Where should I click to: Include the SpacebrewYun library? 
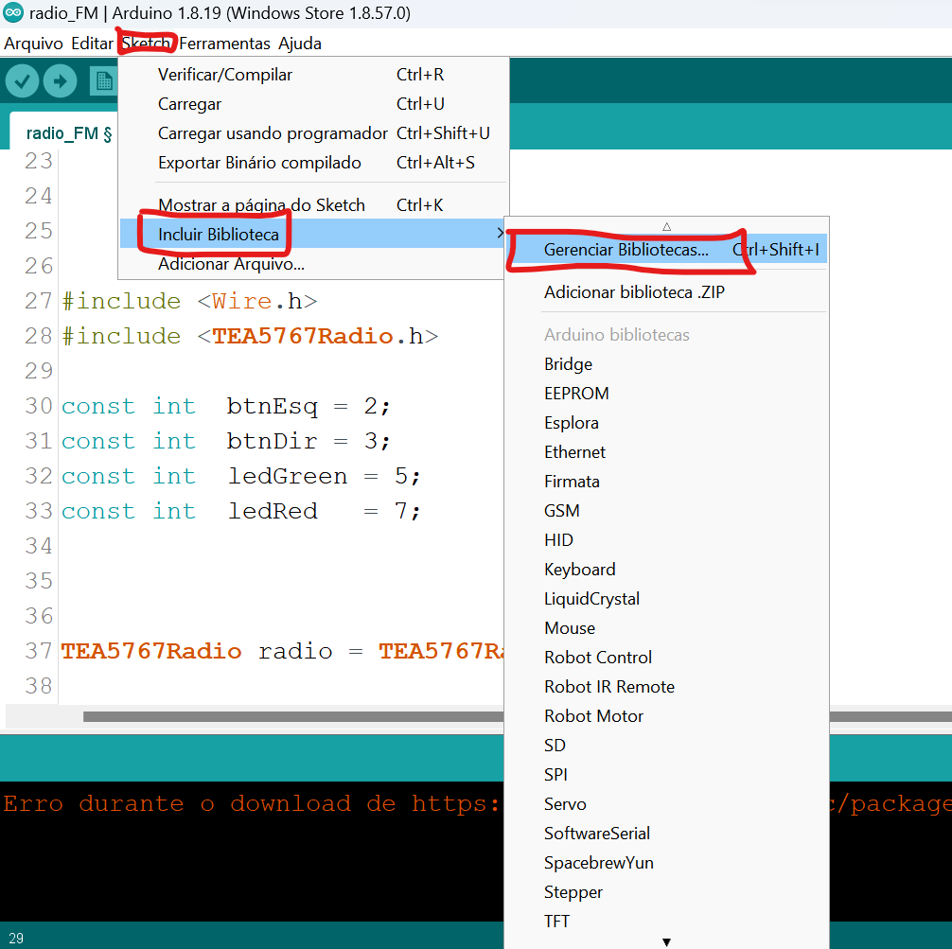point(666,863)
